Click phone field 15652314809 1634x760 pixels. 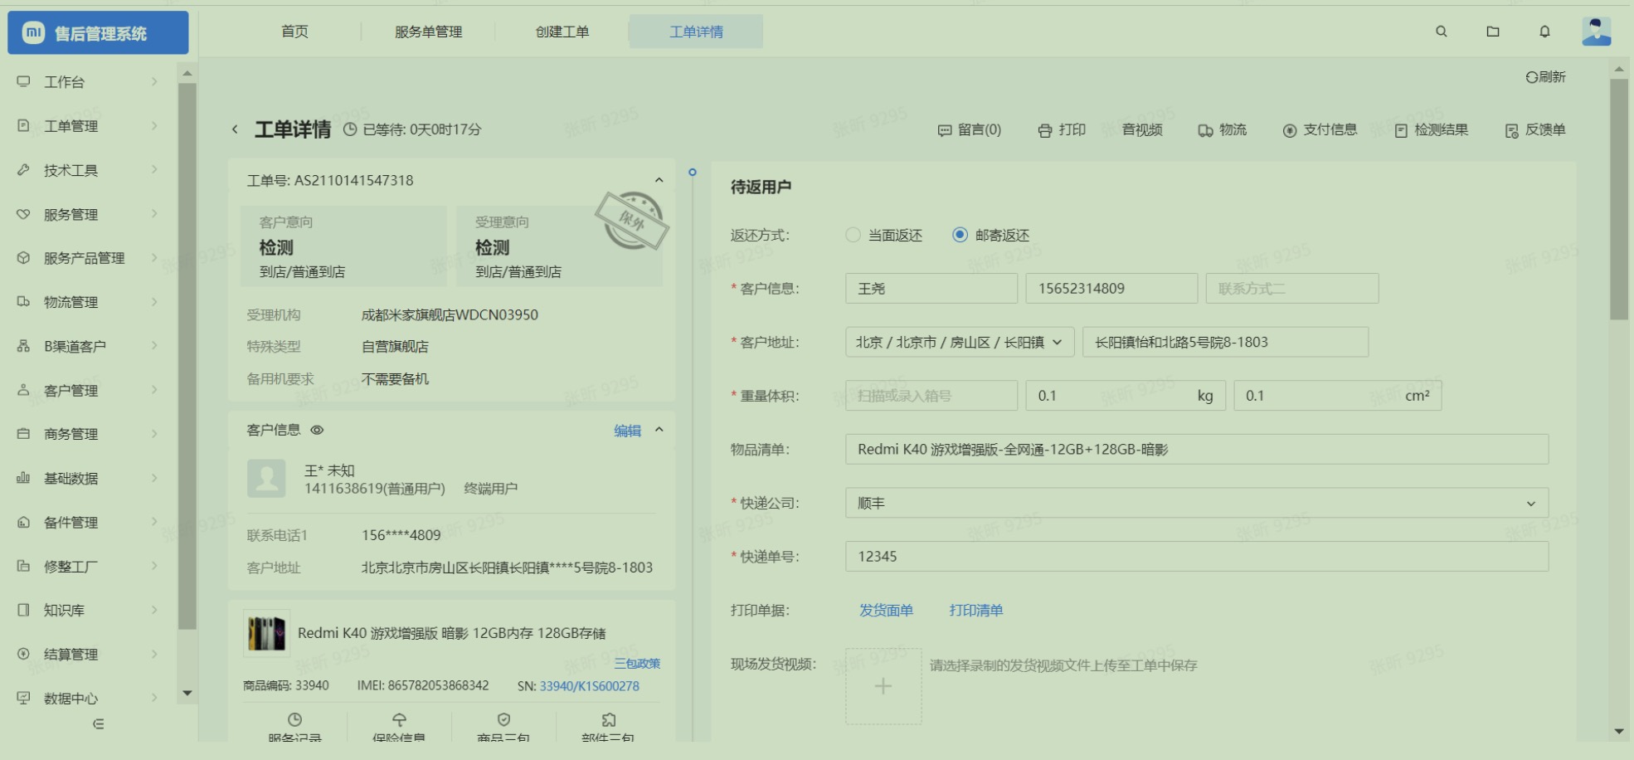click(x=1111, y=289)
